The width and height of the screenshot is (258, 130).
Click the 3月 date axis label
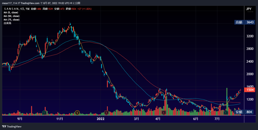click(x=136, y=119)
